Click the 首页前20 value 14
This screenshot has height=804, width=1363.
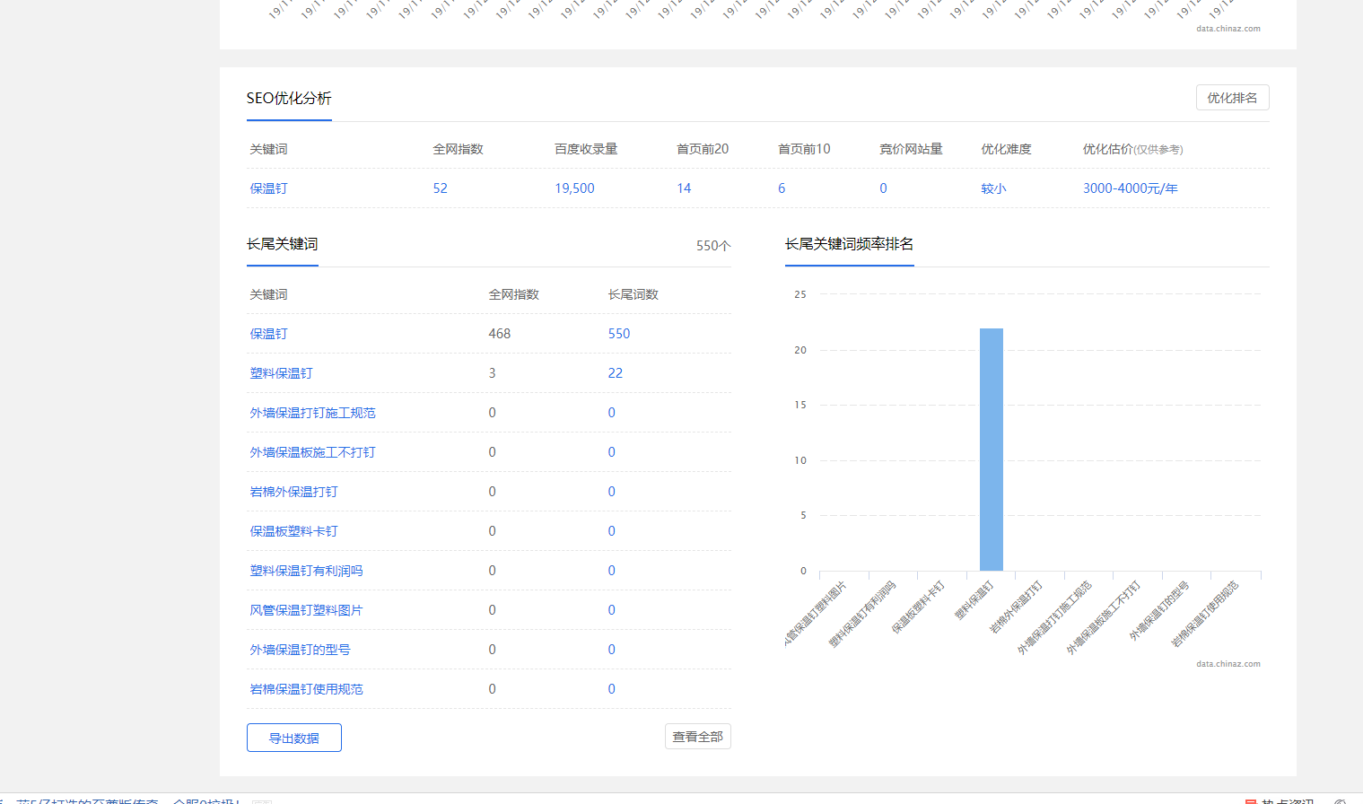pos(684,188)
